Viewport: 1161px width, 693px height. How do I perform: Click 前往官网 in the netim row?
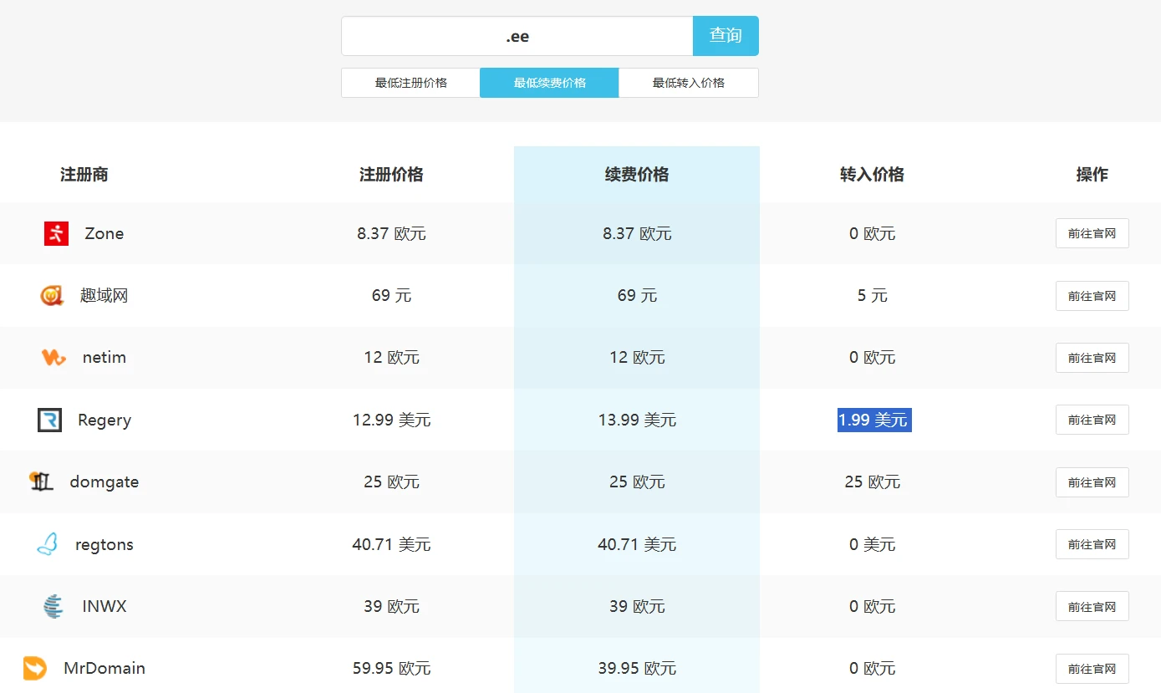click(1092, 358)
